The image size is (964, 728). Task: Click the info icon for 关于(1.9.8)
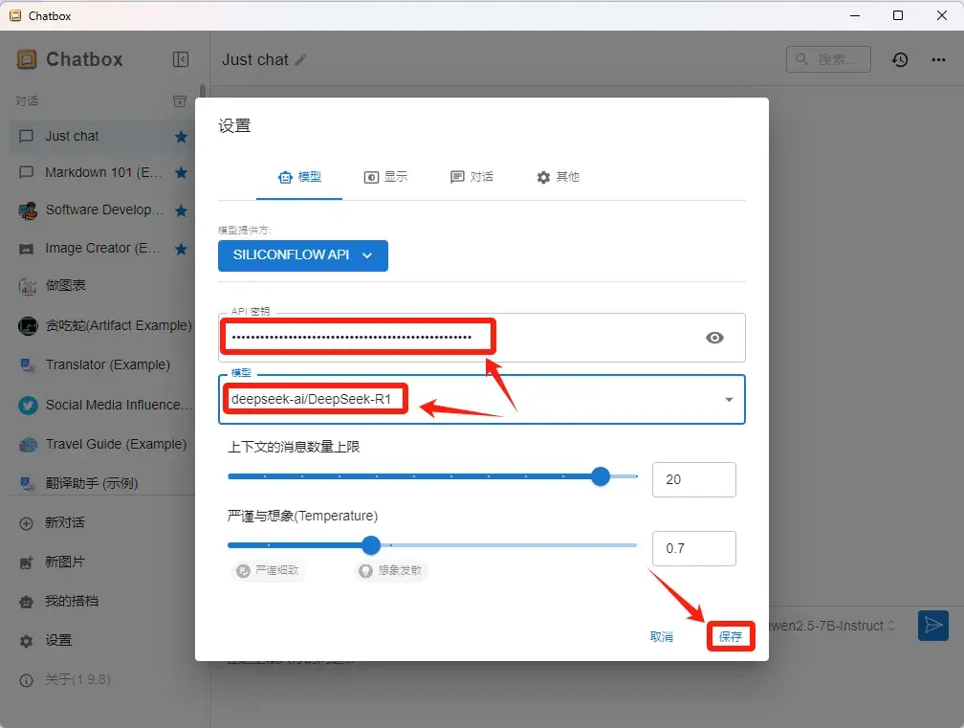tap(26, 681)
